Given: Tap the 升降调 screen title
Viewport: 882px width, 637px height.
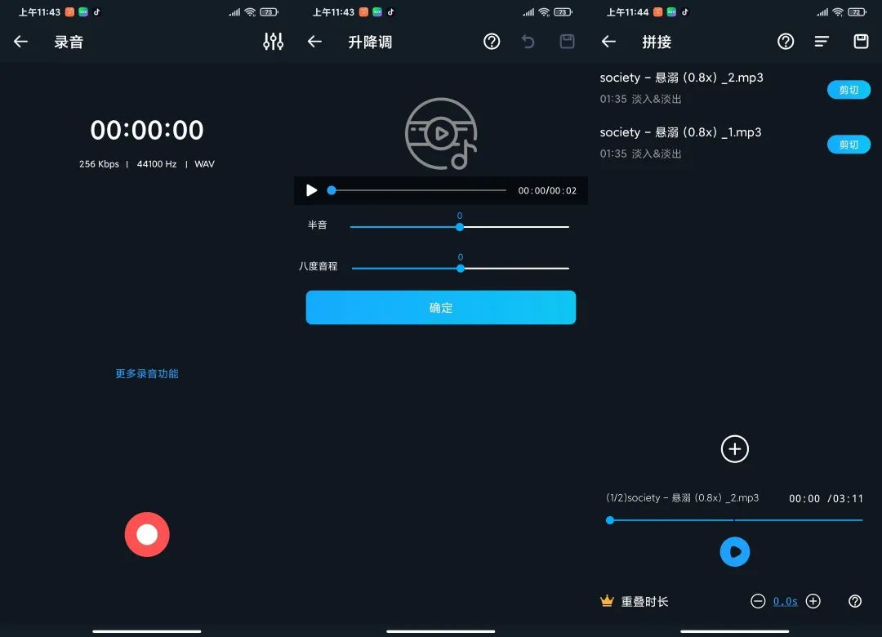Looking at the screenshot, I should (x=370, y=42).
